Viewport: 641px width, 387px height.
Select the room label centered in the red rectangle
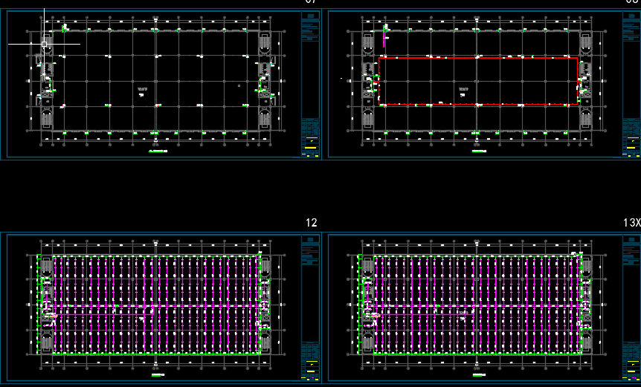click(463, 89)
